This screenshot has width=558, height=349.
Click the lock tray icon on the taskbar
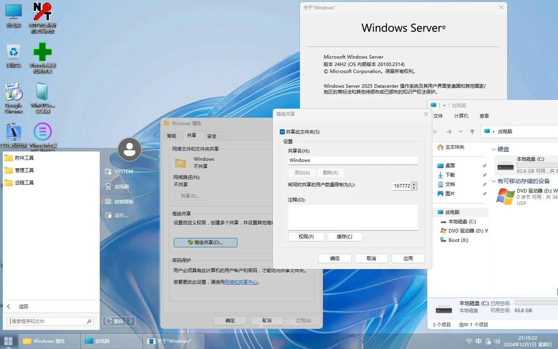pyautogui.click(x=488, y=341)
